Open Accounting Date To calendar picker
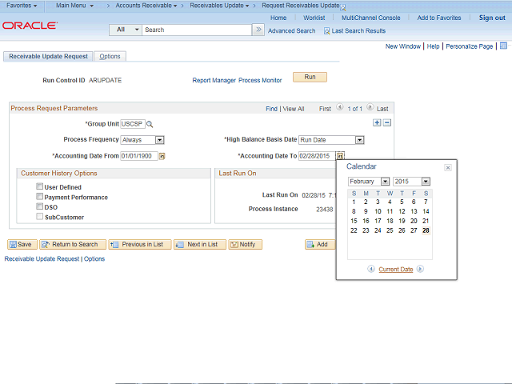 click(340, 156)
